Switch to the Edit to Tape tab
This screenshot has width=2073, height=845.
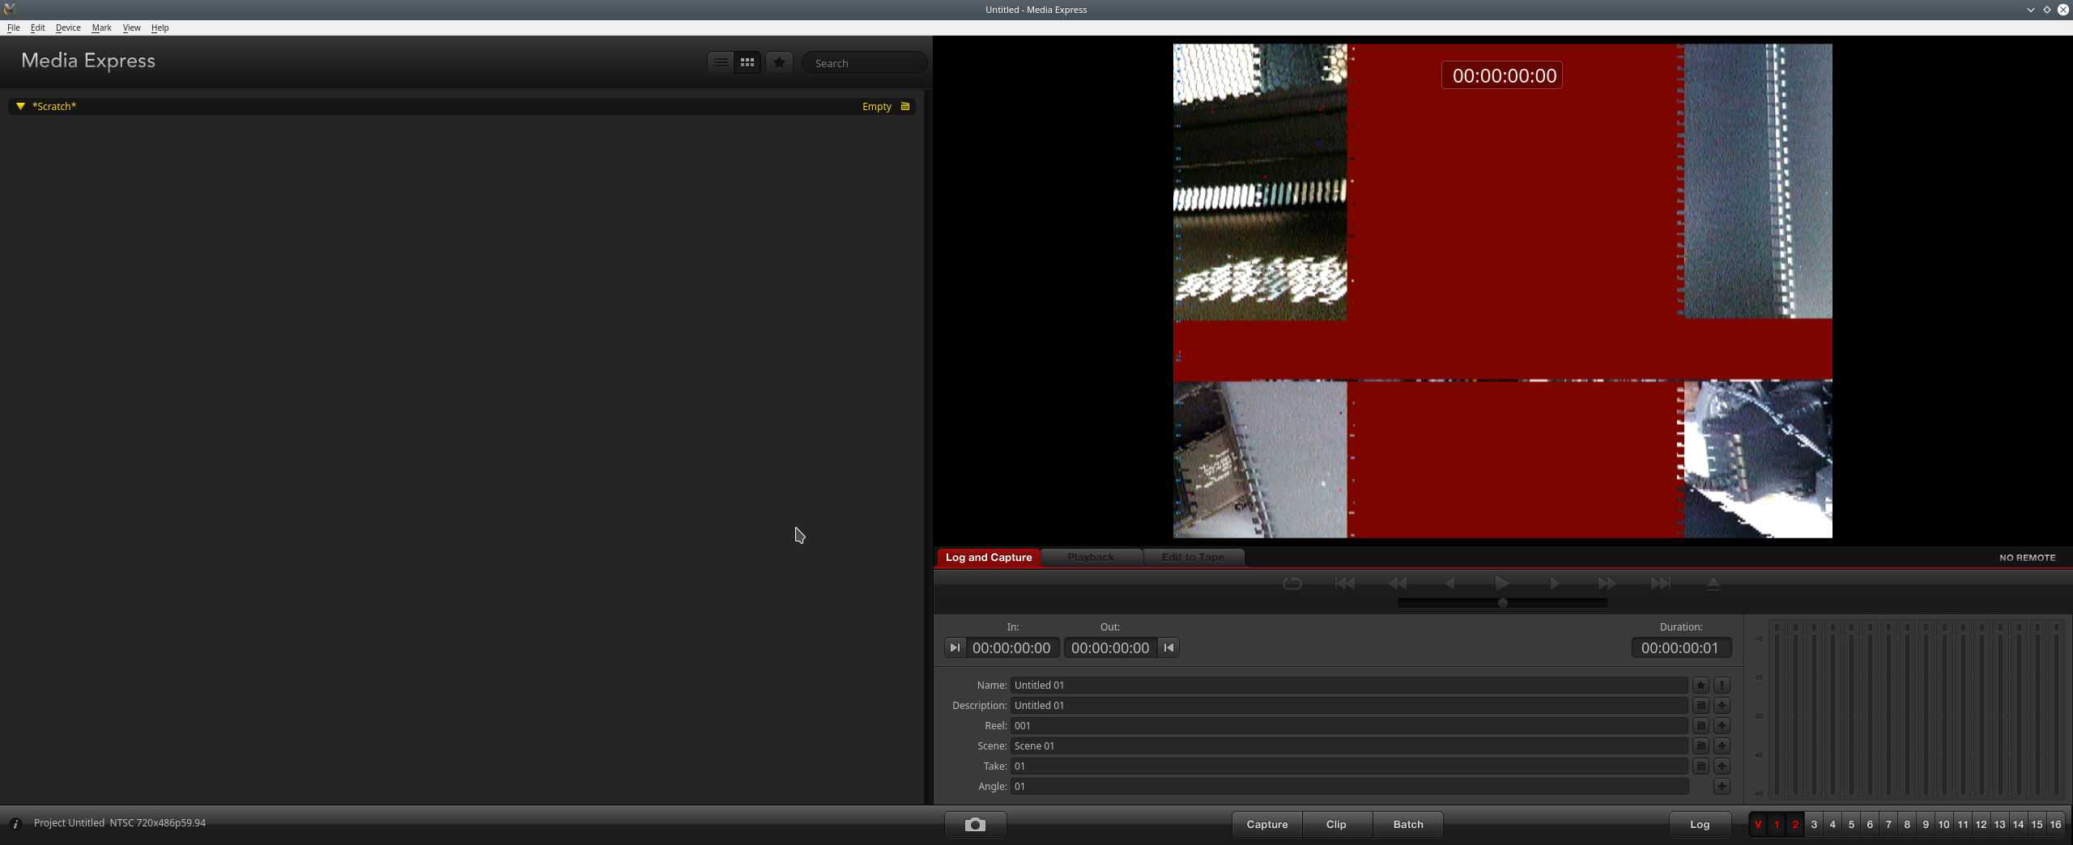point(1193,557)
